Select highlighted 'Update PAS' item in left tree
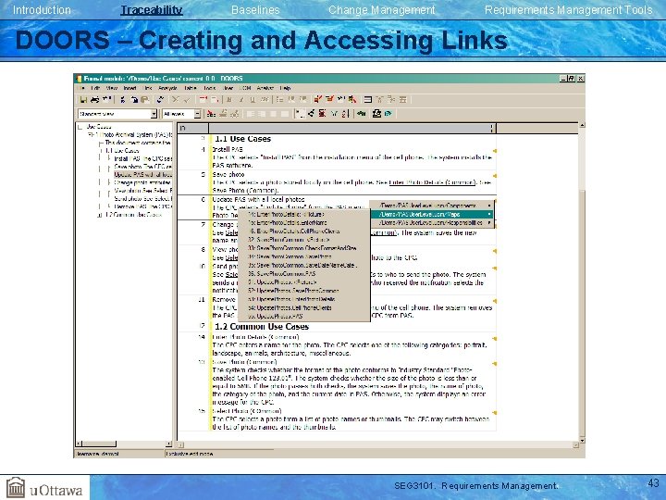Screen dimensions: 666x500 pyautogui.click(x=142, y=175)
